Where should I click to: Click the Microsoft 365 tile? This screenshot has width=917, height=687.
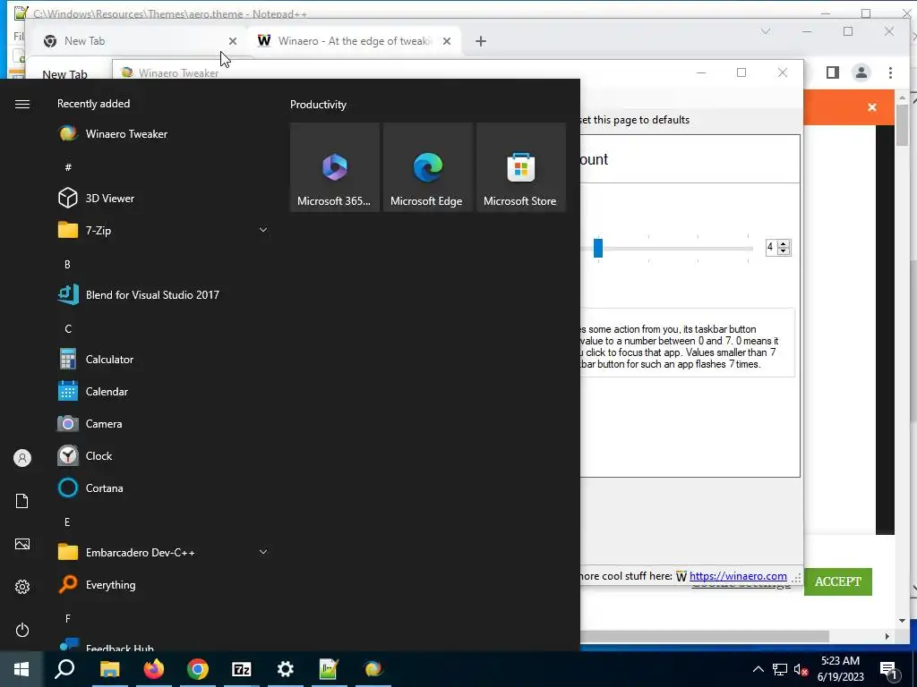pos(335,167)
